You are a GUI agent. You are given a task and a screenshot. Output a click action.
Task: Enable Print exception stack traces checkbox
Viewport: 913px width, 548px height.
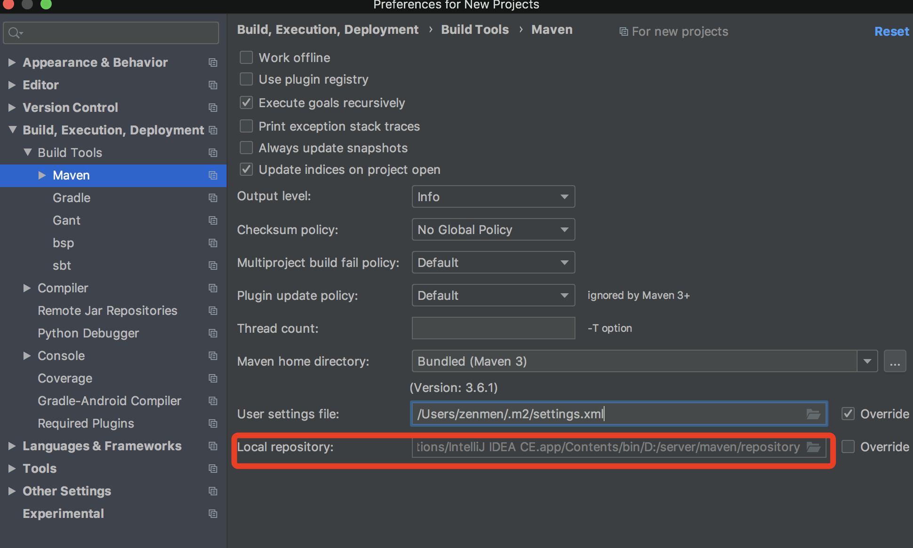click(x=246, y=126)
